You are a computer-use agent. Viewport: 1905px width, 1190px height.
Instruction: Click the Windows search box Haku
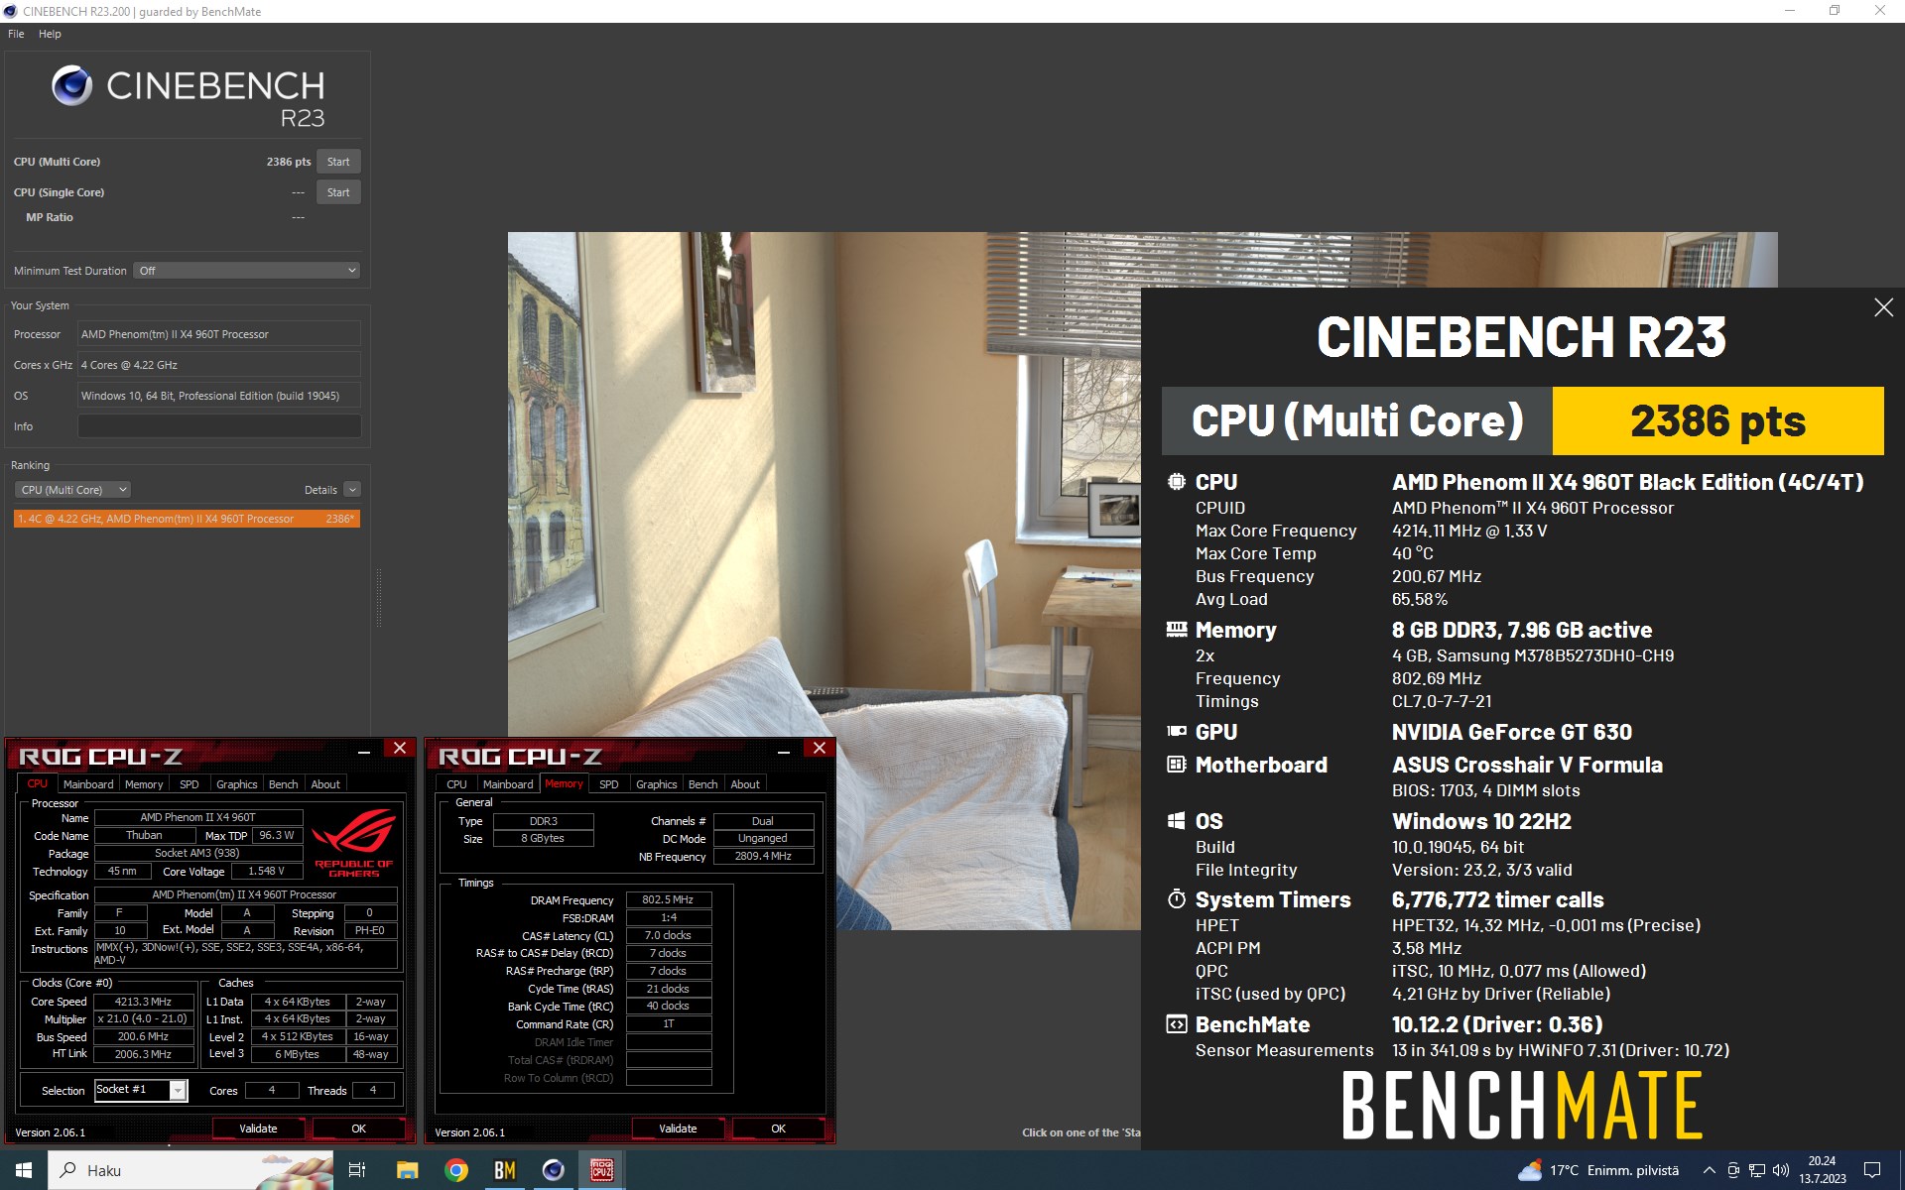pyautogui.click(x=190, y=1170)
